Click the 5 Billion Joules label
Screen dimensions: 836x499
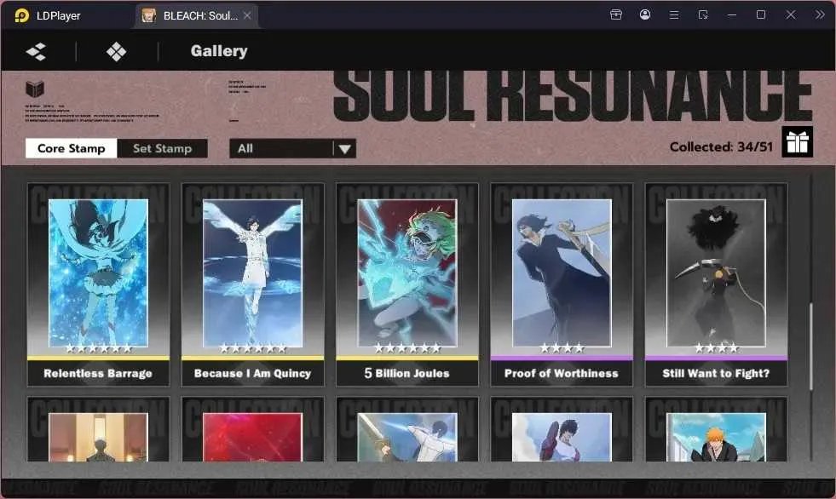pos(406,373)
